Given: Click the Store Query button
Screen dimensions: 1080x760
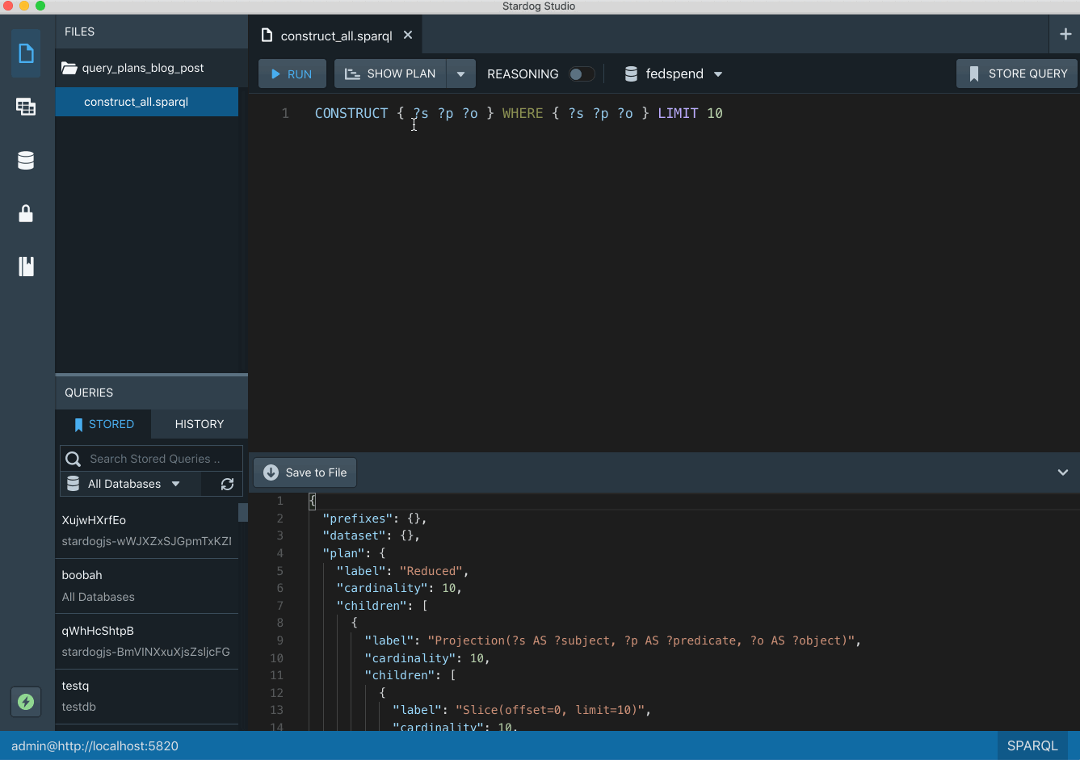Looking at the screenshot, I should pos(1017,73).
